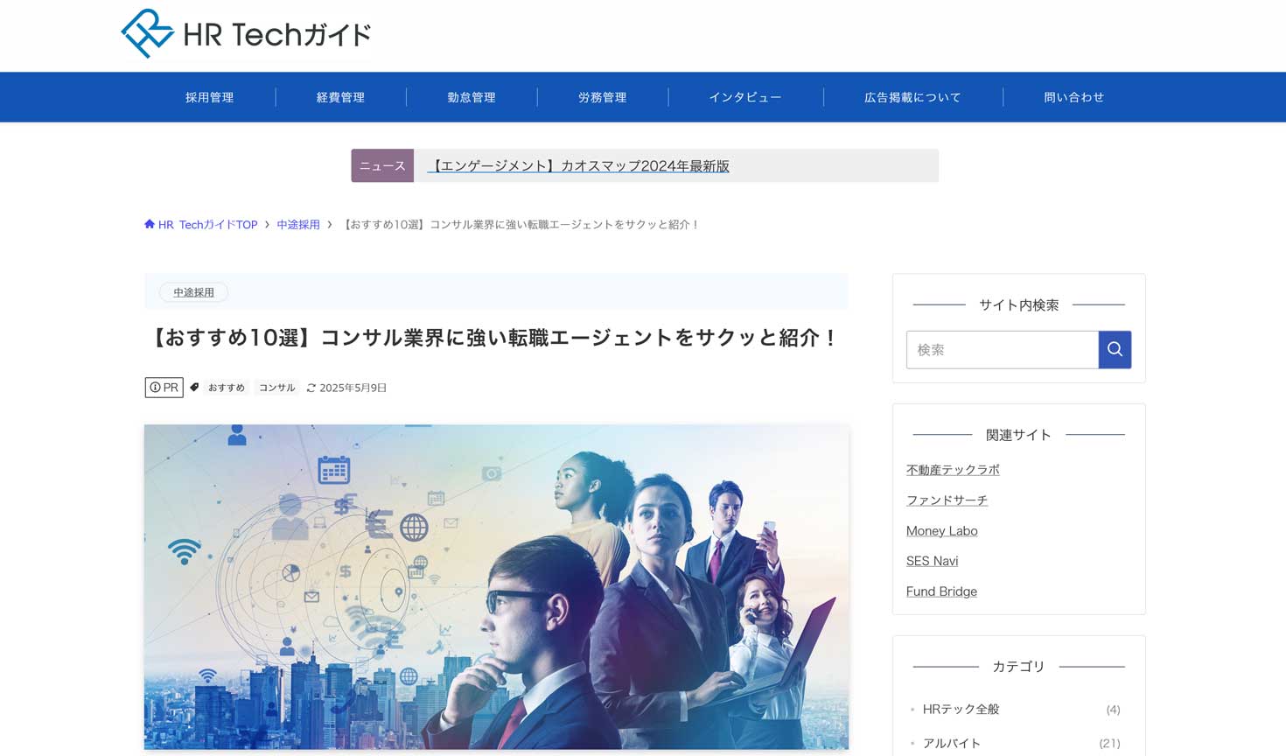Visit the Money Labo related site
The image size is (1286, 756).
[x=941, y=531]
